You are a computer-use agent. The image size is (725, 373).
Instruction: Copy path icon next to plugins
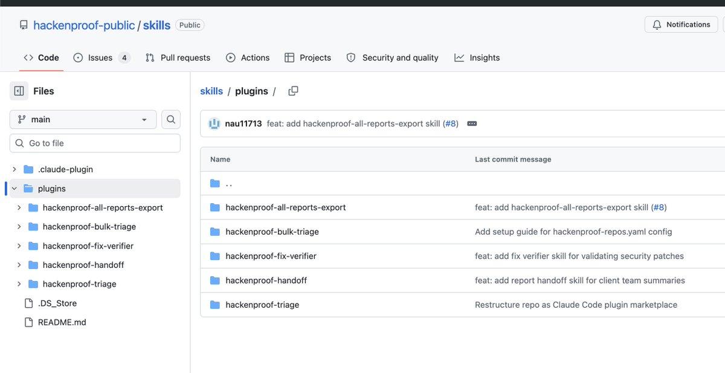[293, 91]
